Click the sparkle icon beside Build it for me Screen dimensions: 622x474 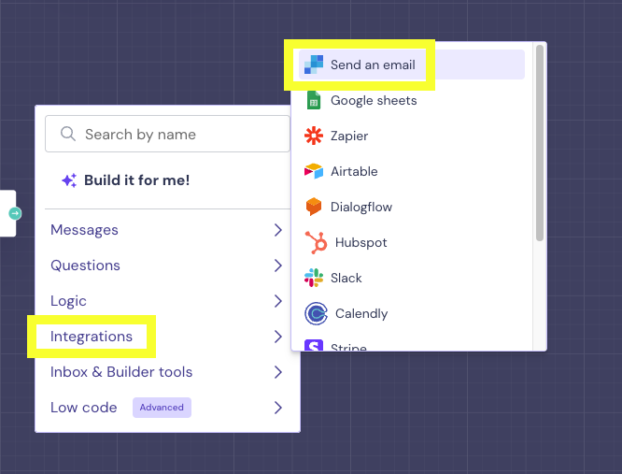pyautogui.click(x=69, y=180)
